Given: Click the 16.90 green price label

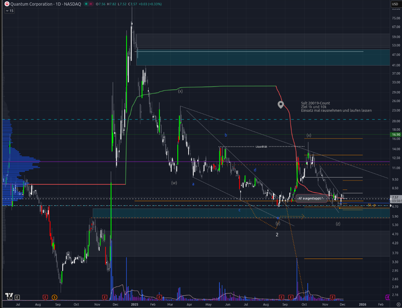Looking at the screenshot, I should click(395, 134).
